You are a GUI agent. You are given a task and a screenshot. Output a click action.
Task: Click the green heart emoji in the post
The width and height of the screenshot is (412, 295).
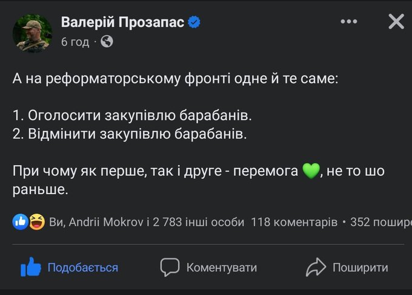310,172
